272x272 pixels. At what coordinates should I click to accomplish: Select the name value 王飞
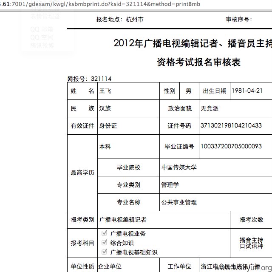pos(105,91)
